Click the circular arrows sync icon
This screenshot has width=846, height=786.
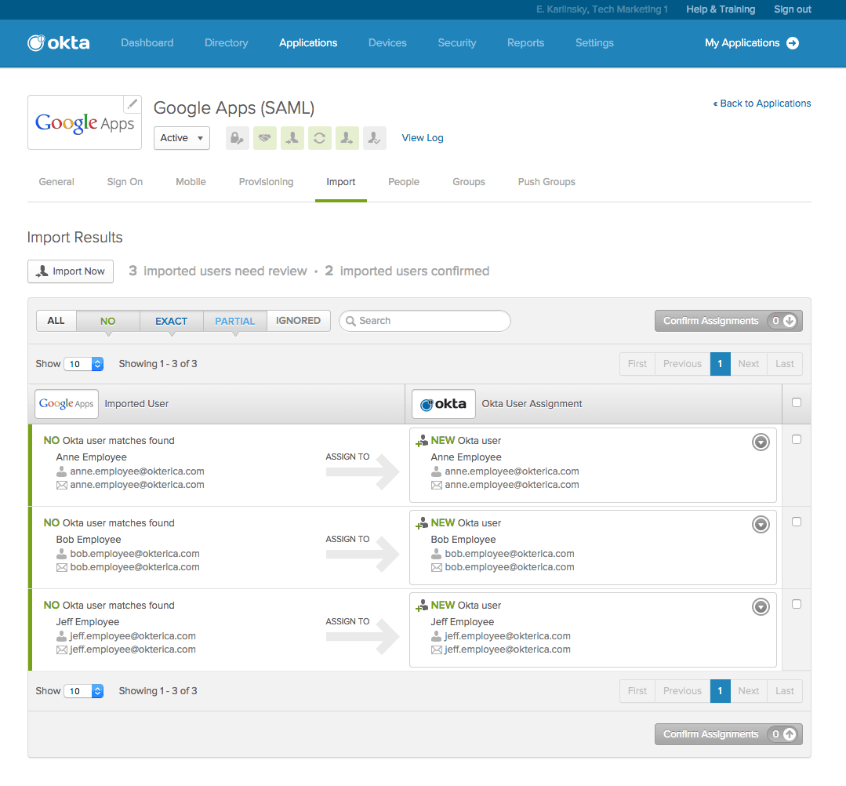click(x=319, y=138)
